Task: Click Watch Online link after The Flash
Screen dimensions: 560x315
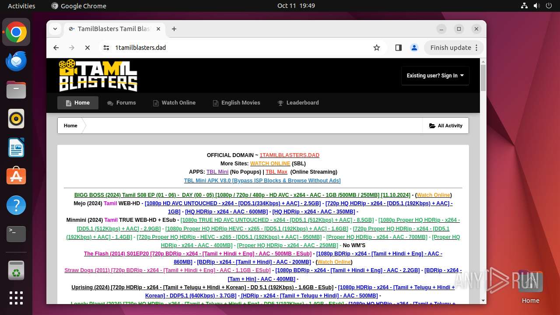Action: (334, 262)
